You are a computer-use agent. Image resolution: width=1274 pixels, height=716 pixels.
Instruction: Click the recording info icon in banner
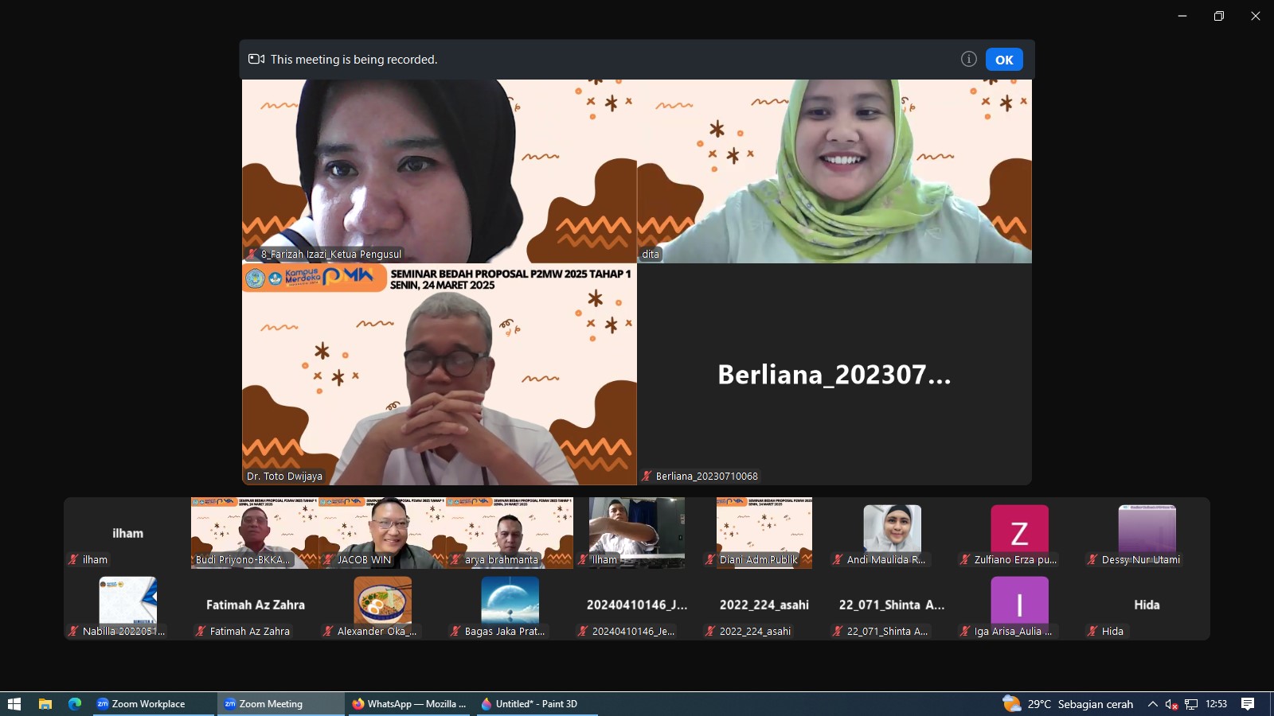pos(968,59)
